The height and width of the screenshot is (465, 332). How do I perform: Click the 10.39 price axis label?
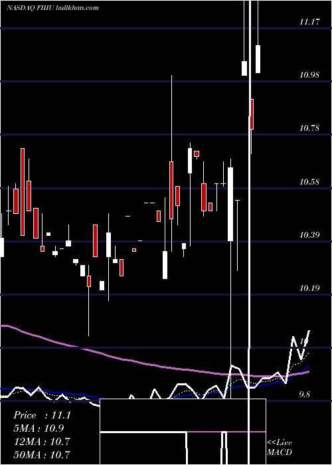(309, 235)
